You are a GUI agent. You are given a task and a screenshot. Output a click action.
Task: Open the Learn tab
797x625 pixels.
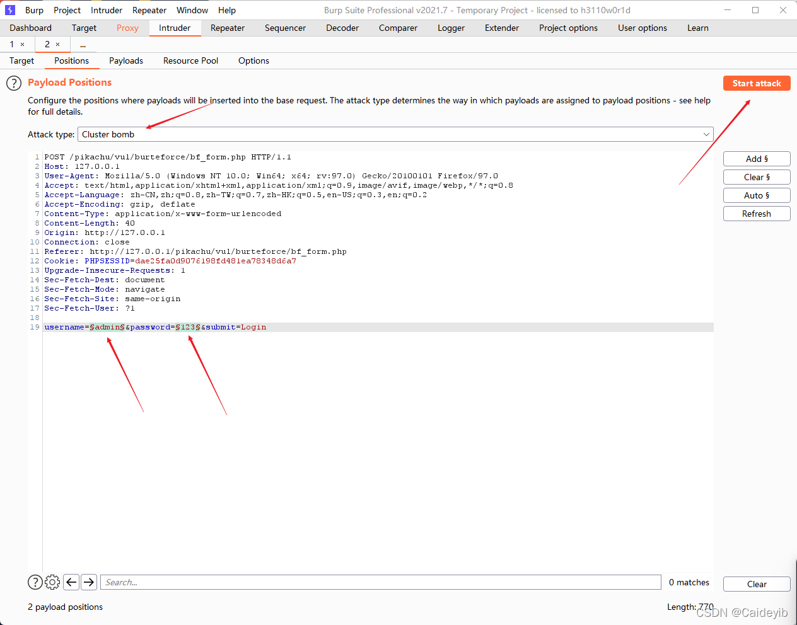coord(698,28)
